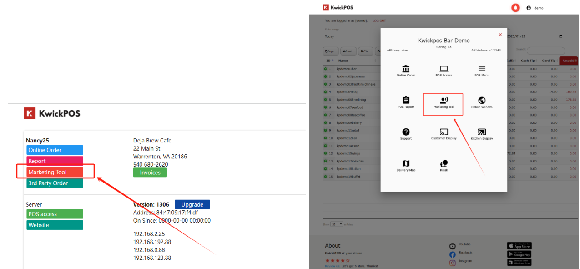Click the red notification bell icon
Viewport: 580px width, 269px height.
coord(515,8)
